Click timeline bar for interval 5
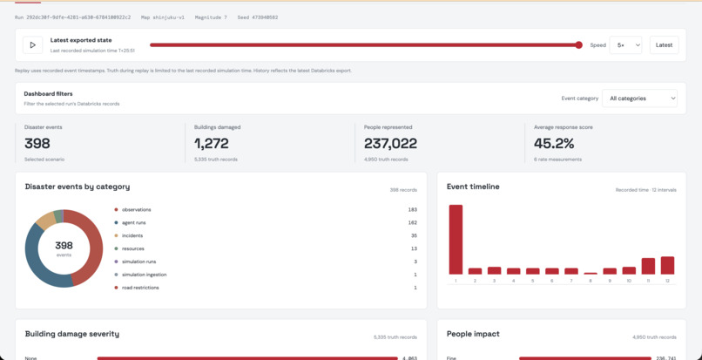The height and width of the screenshot is (360, 702). coord(532,271)
